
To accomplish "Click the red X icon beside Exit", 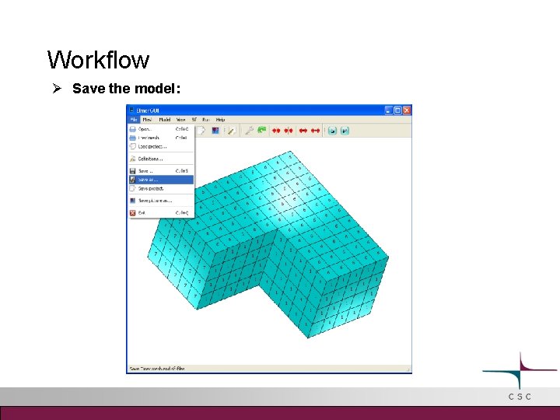I will pyautogui.click(x=132, y=213).
